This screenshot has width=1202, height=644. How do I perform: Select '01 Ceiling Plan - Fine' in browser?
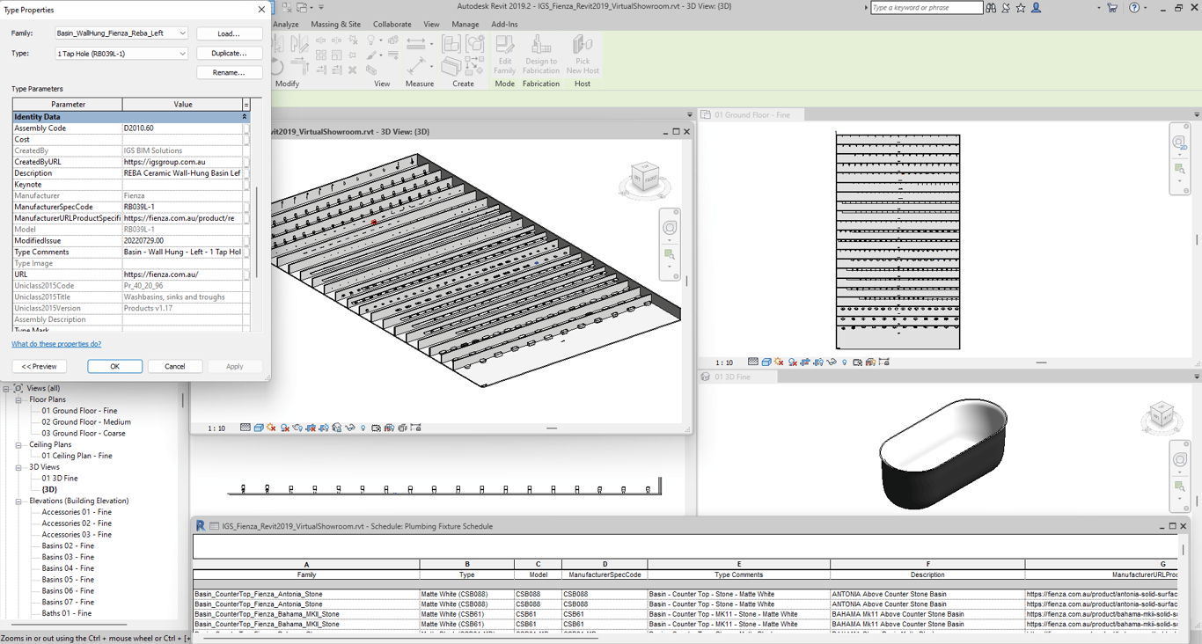(x=77, y=456)
